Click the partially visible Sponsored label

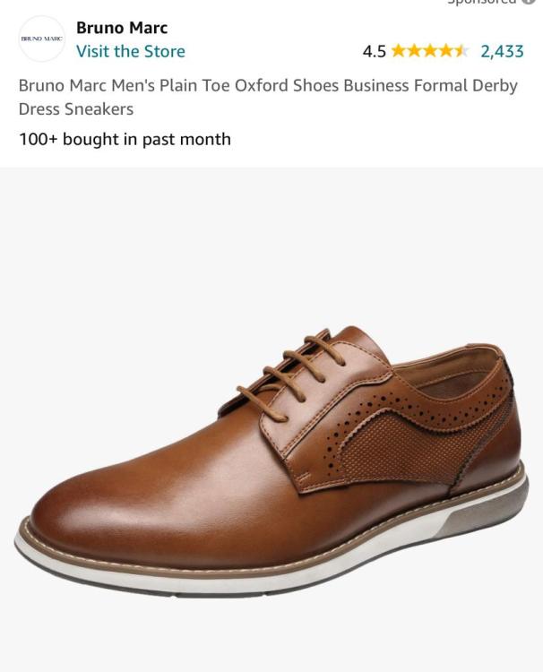pyautogui.click(x=482, y=2)
